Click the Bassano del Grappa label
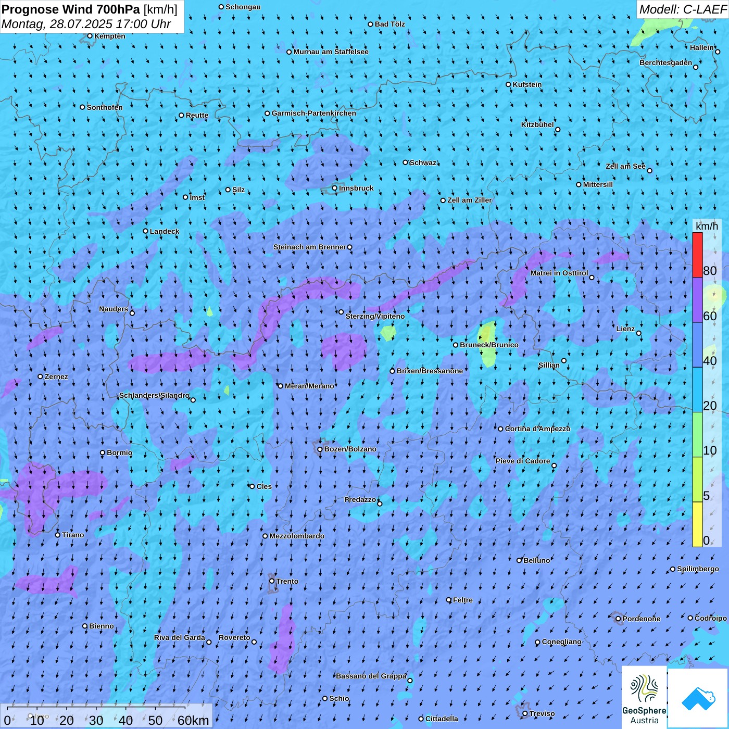The height and width of the screenshot is (729, 729). tap(371, 676)
